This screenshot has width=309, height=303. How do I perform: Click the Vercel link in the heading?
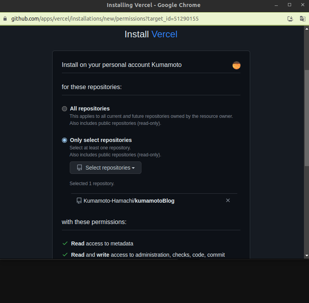coord(164,34)
